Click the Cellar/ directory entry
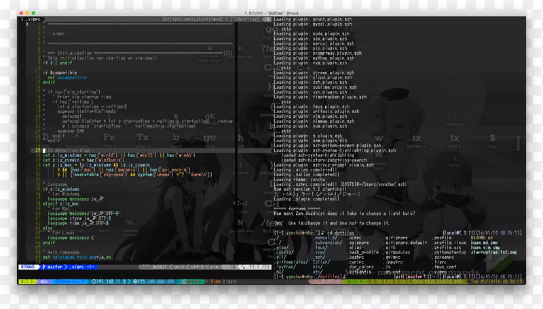Image resolution: width=543 pixels, height=309 pixels. click(321, 262)
